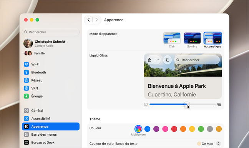The height and width of the screenshot is (148, 249).
Task: Open the Général settings pane
Action: 51,111
